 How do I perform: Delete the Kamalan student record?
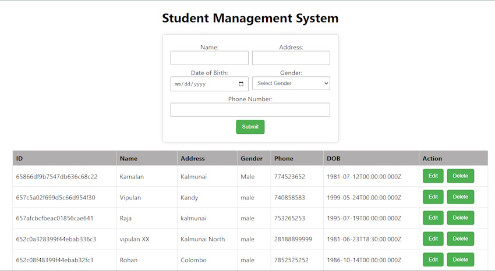(461, 176)
